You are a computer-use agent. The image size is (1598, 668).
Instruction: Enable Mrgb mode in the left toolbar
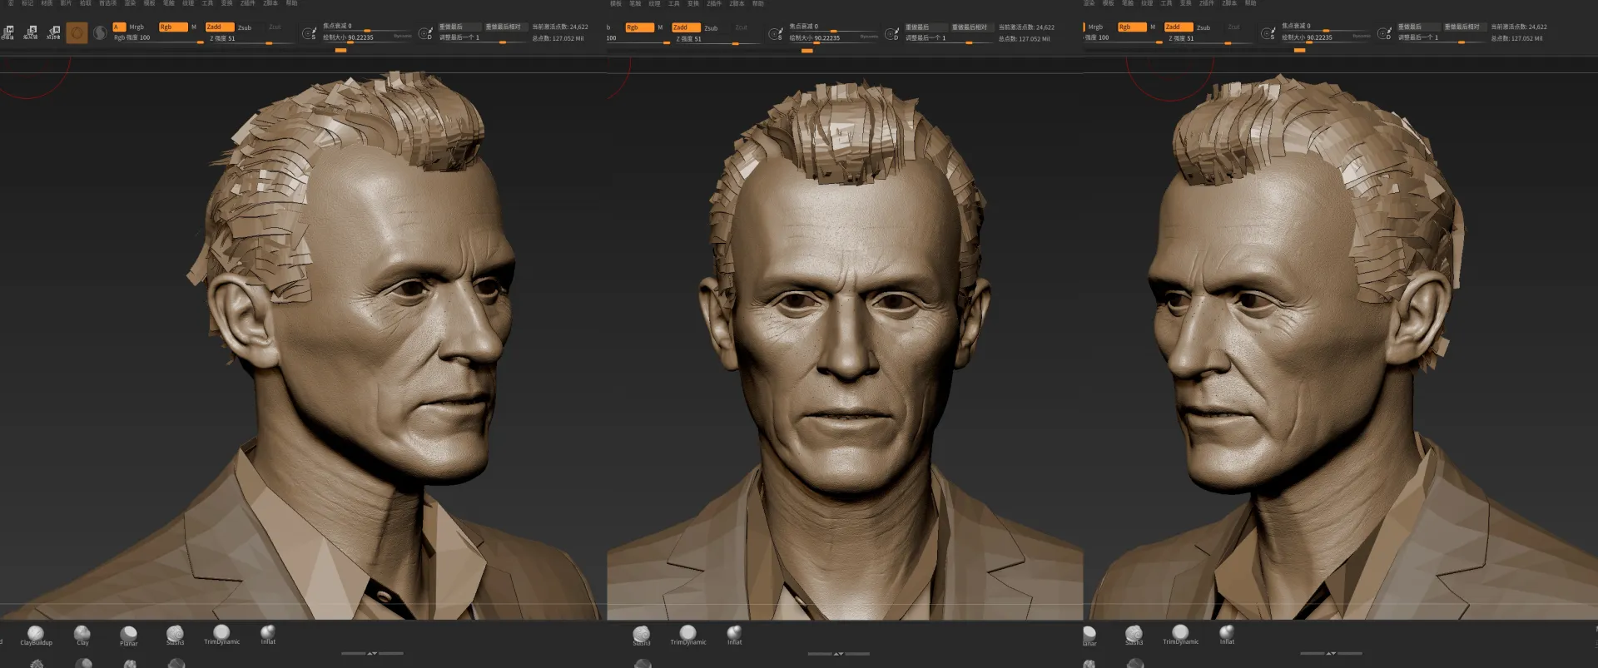coord(136,27)
